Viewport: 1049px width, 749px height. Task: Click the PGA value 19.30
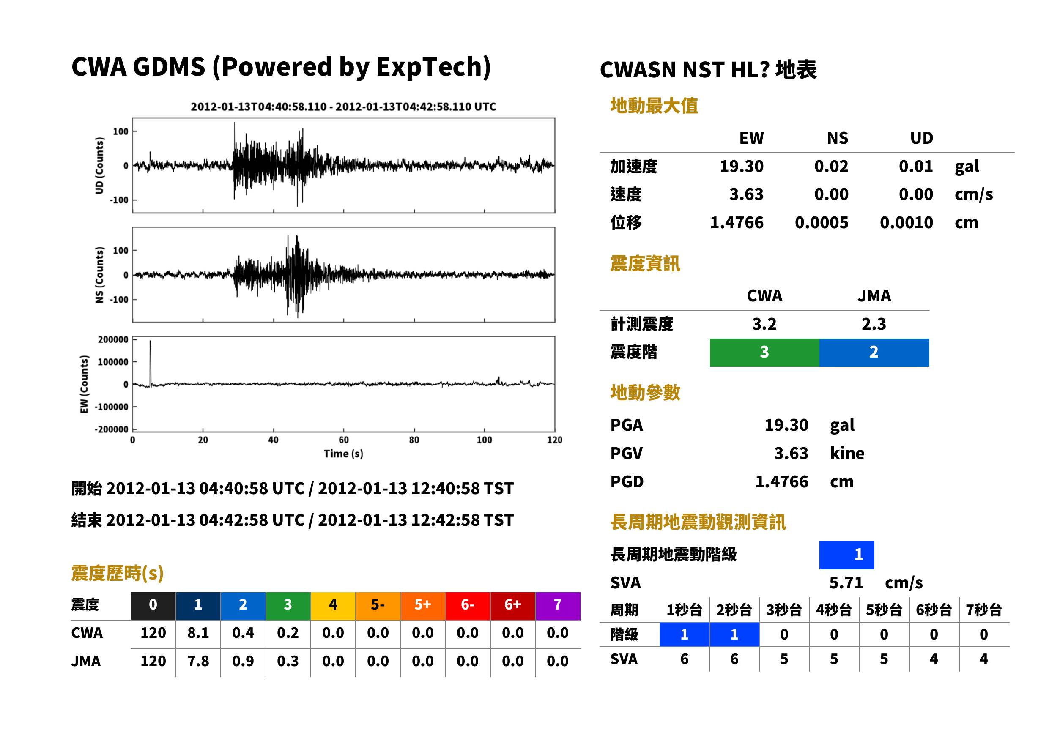coord(786,425)
